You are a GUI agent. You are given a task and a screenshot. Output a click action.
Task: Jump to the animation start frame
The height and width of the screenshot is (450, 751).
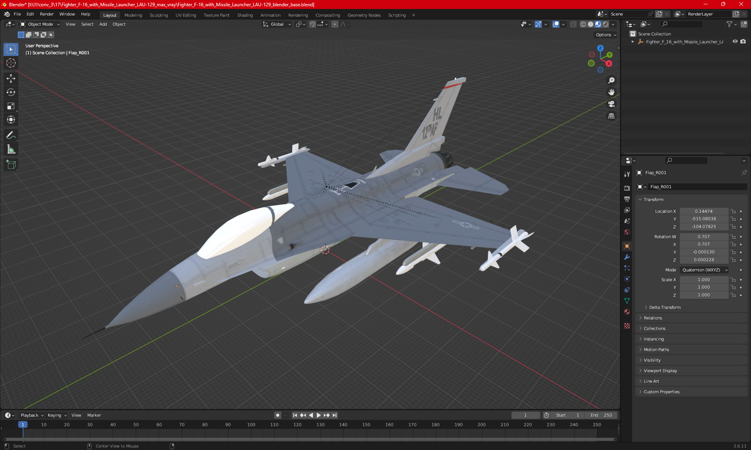point(295,415)
